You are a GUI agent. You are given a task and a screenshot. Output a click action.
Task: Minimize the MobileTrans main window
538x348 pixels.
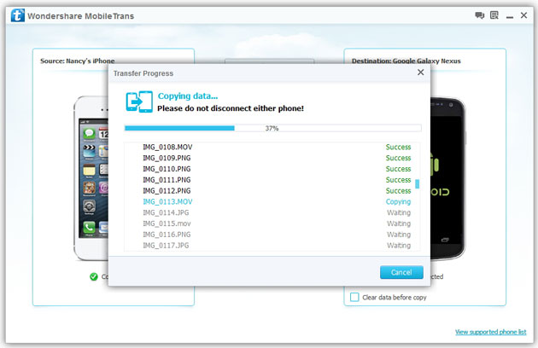click(510, 17)
